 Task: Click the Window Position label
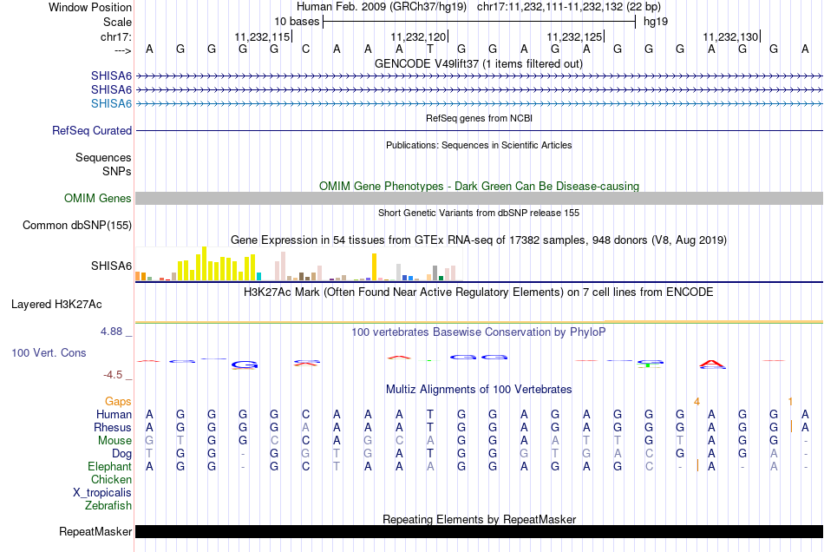(90, 7)
